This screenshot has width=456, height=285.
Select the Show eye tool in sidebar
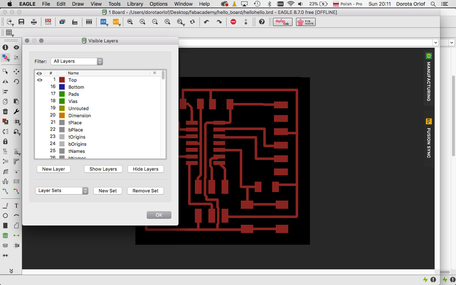(16, 47)
